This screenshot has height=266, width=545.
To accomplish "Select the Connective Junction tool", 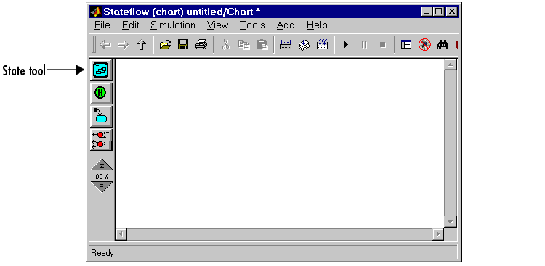I will 101,139.
